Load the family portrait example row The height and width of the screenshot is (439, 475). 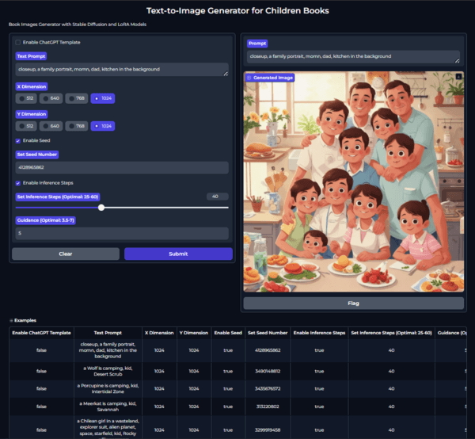tap(237, 350)
